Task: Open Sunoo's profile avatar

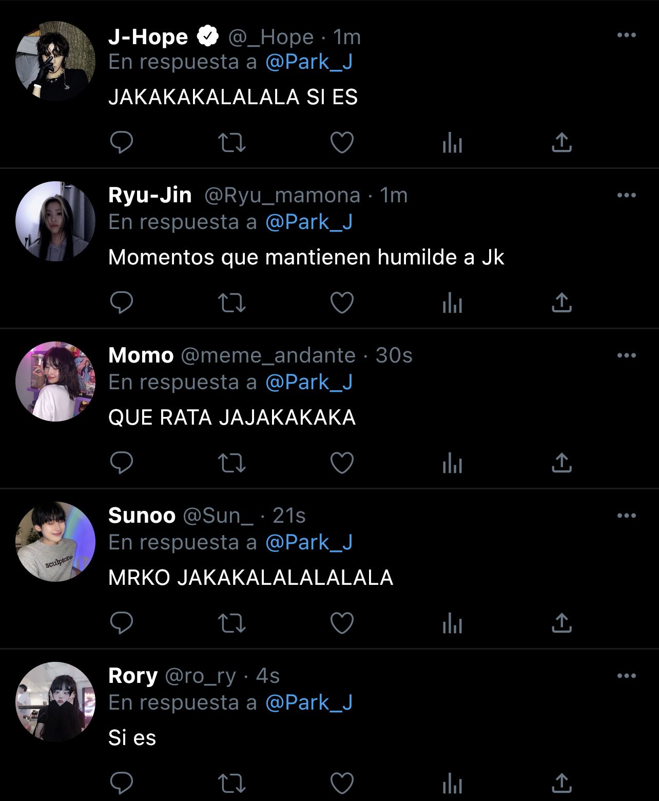Action: (x=55, y=541)
